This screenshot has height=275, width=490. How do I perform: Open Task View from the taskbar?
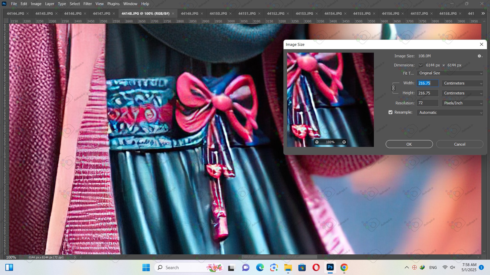231,268
